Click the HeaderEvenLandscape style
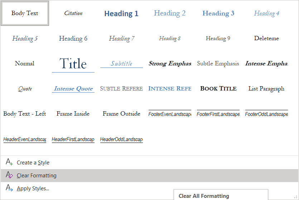 25,139
